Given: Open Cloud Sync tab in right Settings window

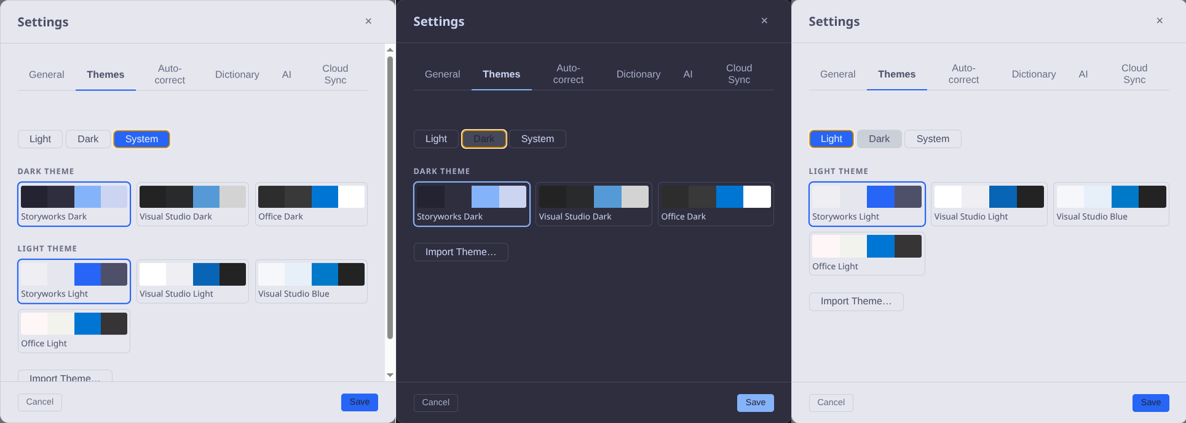Looking at the screenshot, I should (x=1134, y=74).
